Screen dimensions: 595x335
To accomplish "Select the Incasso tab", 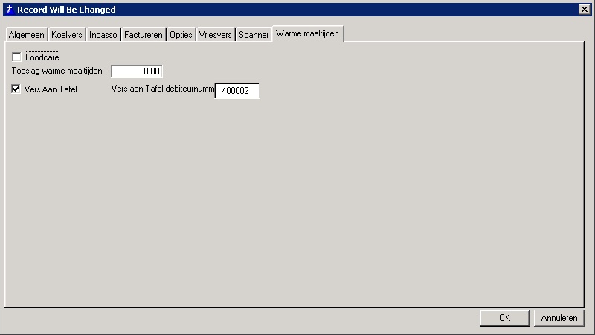I will (103, 35).
